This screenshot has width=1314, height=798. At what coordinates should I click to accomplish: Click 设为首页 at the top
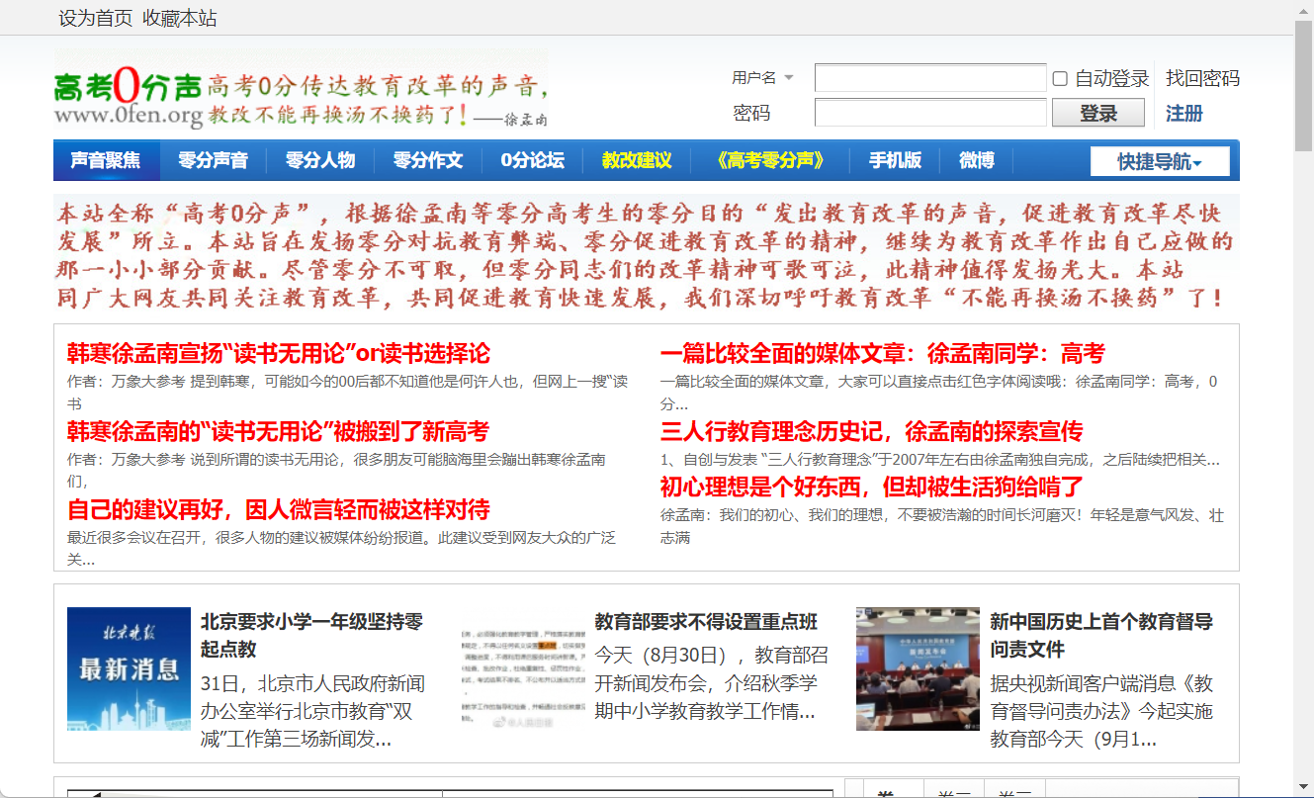tap(96, 18)
